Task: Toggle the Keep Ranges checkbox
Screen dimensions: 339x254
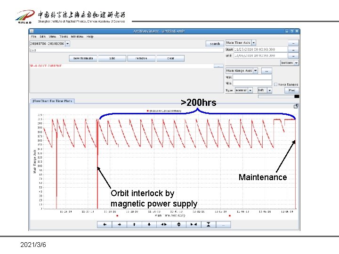Action: point(275,85)
